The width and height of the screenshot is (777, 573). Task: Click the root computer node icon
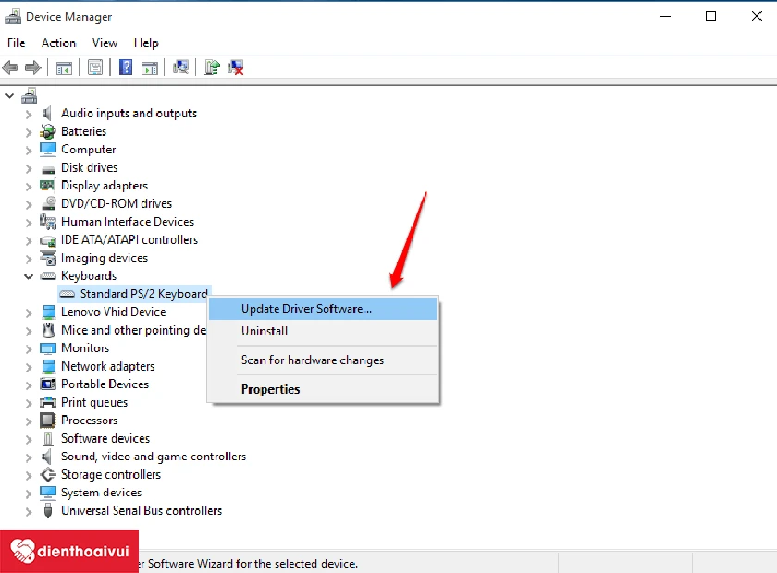click(x=30, y=95)
